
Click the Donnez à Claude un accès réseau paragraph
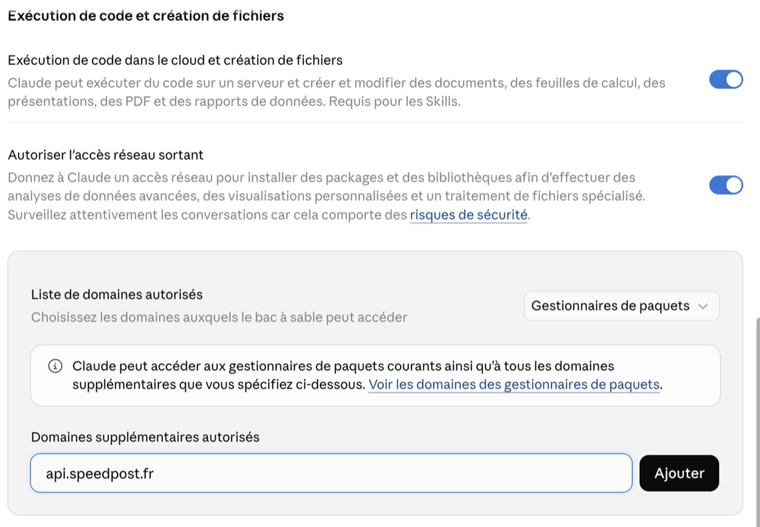tap(326, 196)
